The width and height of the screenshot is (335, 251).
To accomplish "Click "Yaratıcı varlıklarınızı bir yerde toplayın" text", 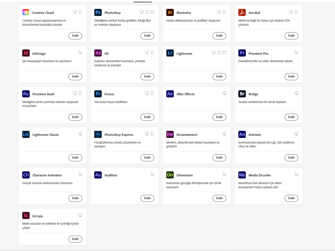I will [262, 102].
